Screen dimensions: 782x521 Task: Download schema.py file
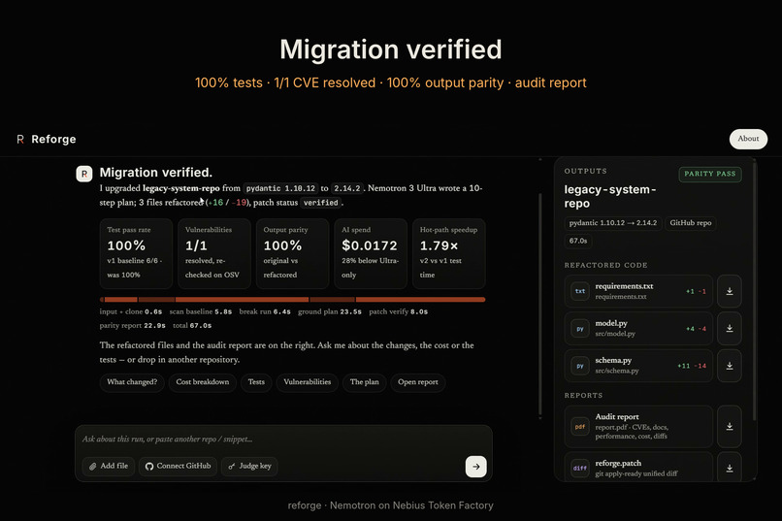[730, 366]
